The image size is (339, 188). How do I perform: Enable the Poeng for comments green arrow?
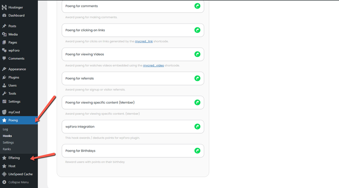tap(197, 6)
